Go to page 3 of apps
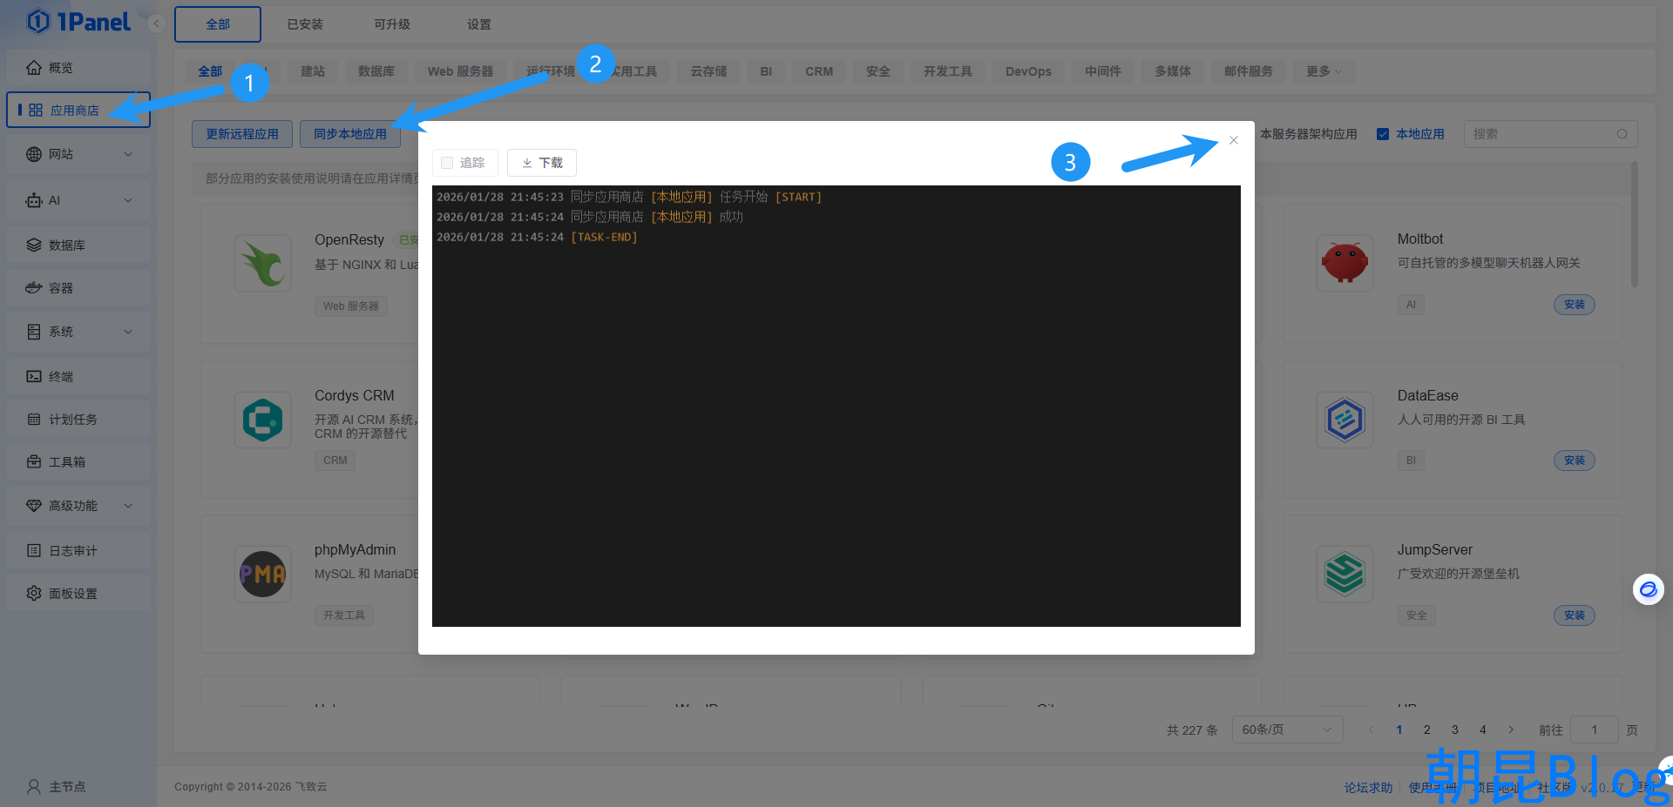The width and height of the screenshot is (1673, 807). (1455, 730)
